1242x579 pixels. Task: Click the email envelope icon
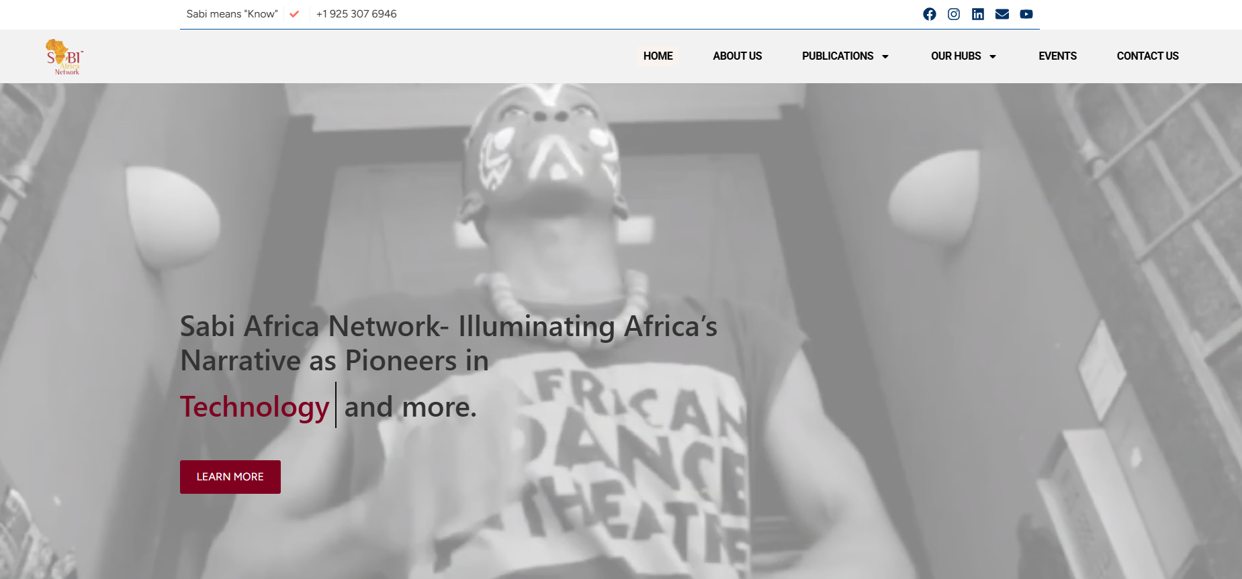1002,14
